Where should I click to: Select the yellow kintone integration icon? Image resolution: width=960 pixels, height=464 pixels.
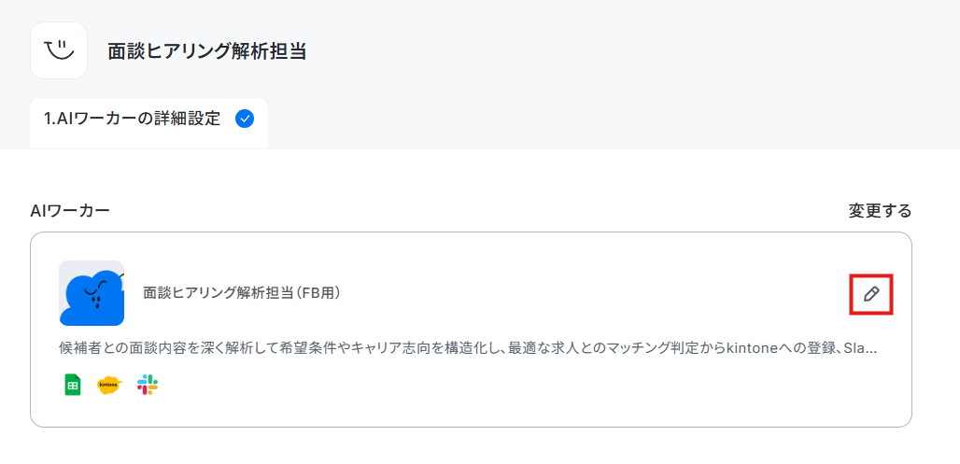click(109, 385)
